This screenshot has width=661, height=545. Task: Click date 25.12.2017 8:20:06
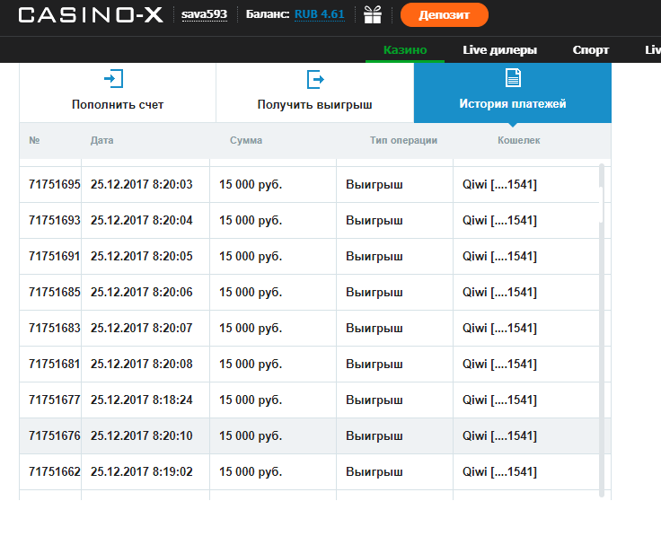point(142,292)
